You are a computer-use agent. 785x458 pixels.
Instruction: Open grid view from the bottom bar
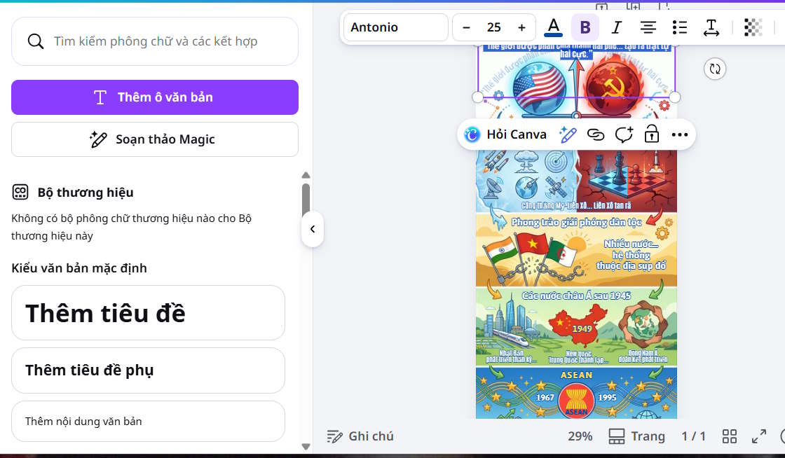(x=729, y=436)
